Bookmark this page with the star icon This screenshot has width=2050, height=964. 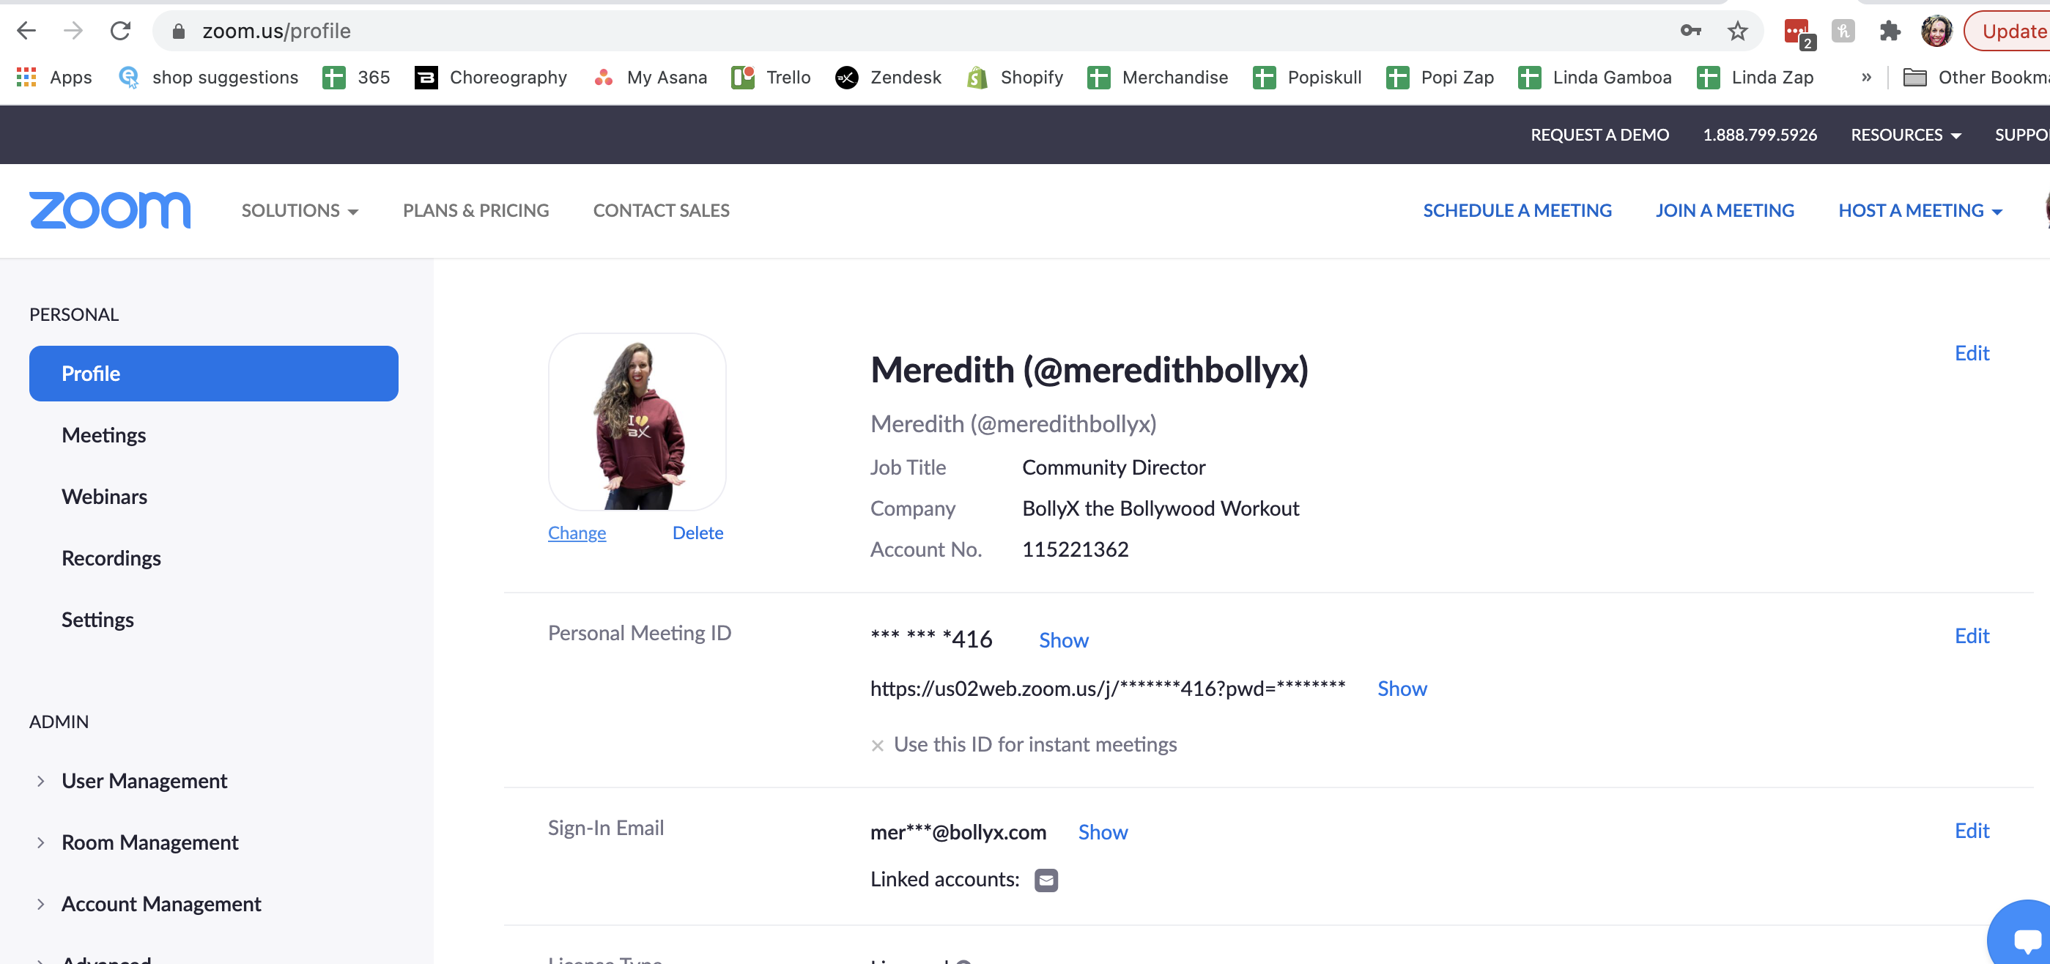[1737, 31]
